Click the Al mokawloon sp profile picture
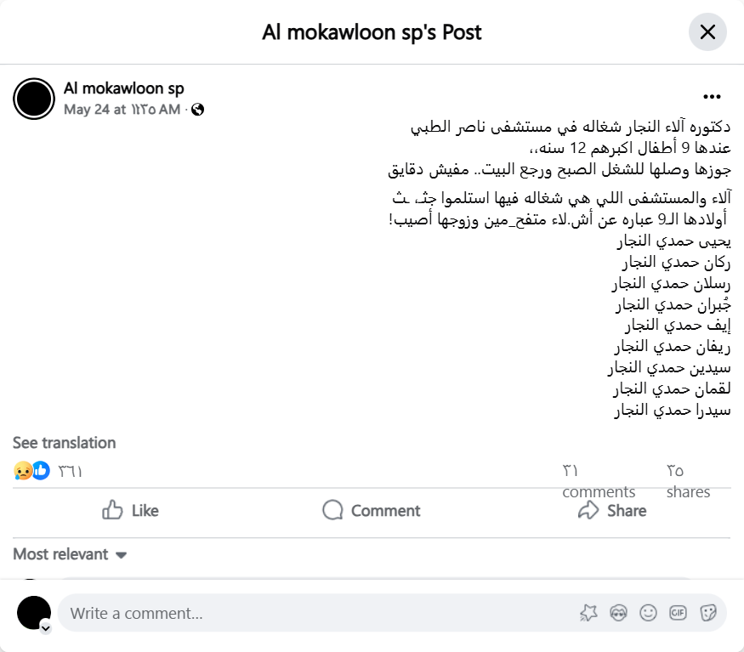744x652 pixels. (x=34, y=99)
